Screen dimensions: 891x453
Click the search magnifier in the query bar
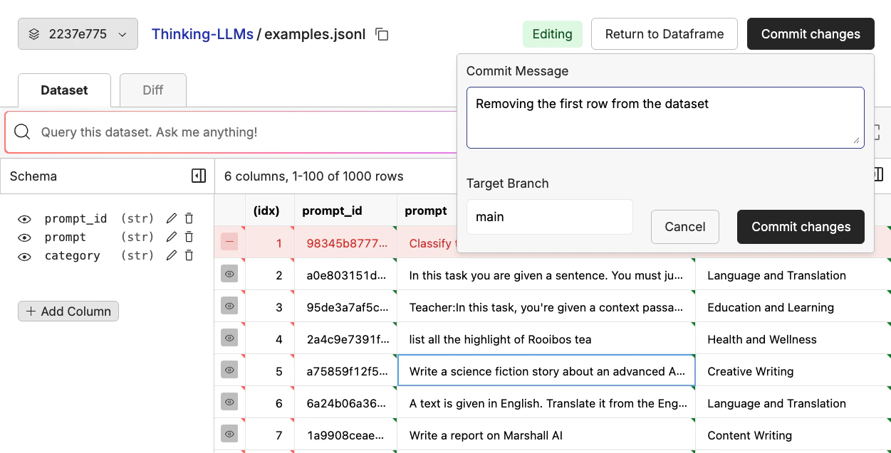(22, 132)
